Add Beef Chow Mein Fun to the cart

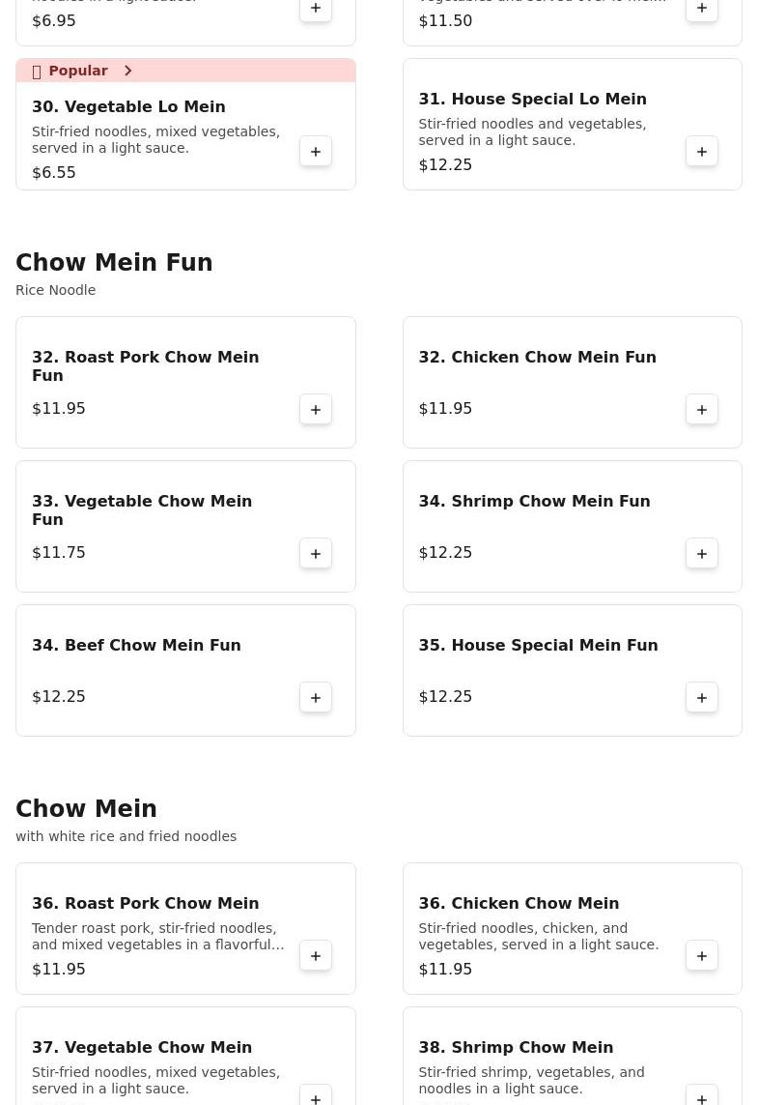pos(316,698)
